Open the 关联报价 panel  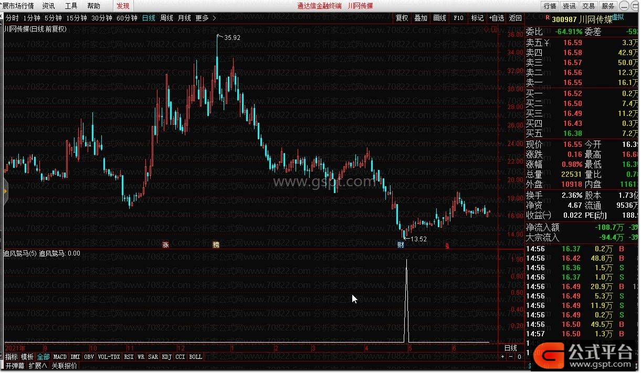[x=64, y=366]
